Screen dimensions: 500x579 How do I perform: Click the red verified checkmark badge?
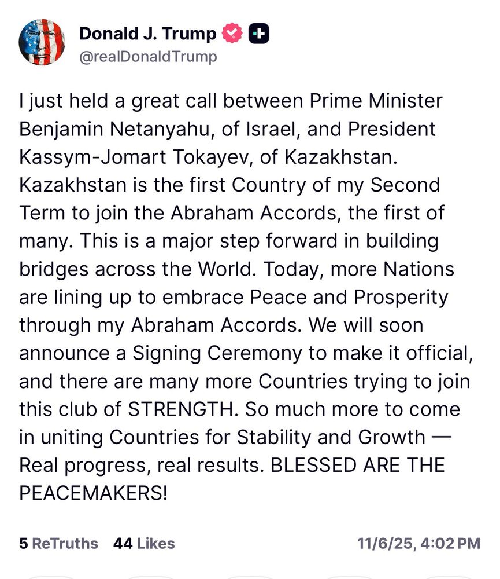coord(232,33)
